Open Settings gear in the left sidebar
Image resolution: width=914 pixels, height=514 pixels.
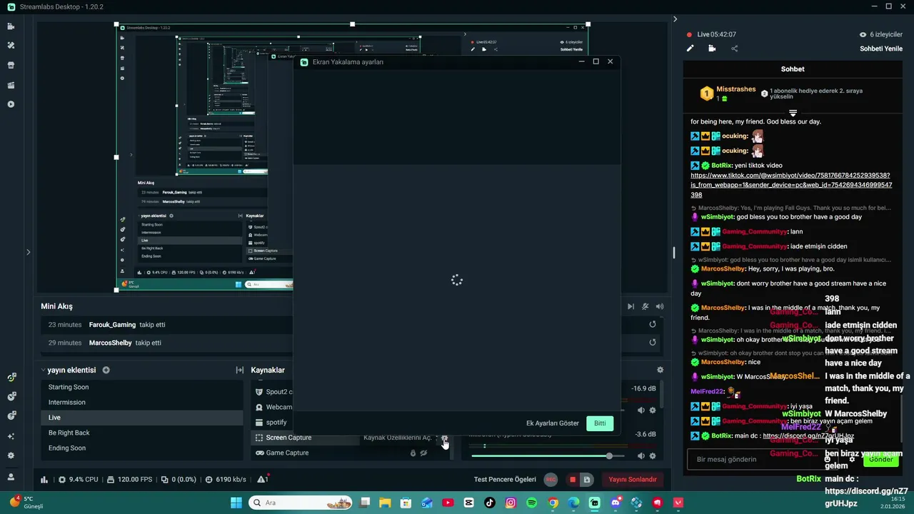(11, 455)
